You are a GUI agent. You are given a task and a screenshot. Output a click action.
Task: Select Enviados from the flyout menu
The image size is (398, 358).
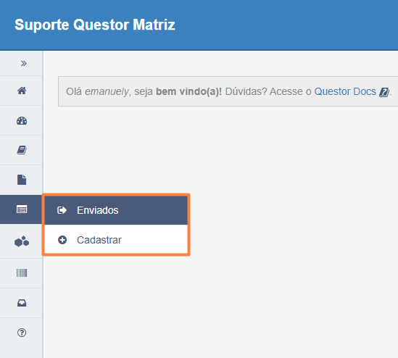click(x=116, y=210)
